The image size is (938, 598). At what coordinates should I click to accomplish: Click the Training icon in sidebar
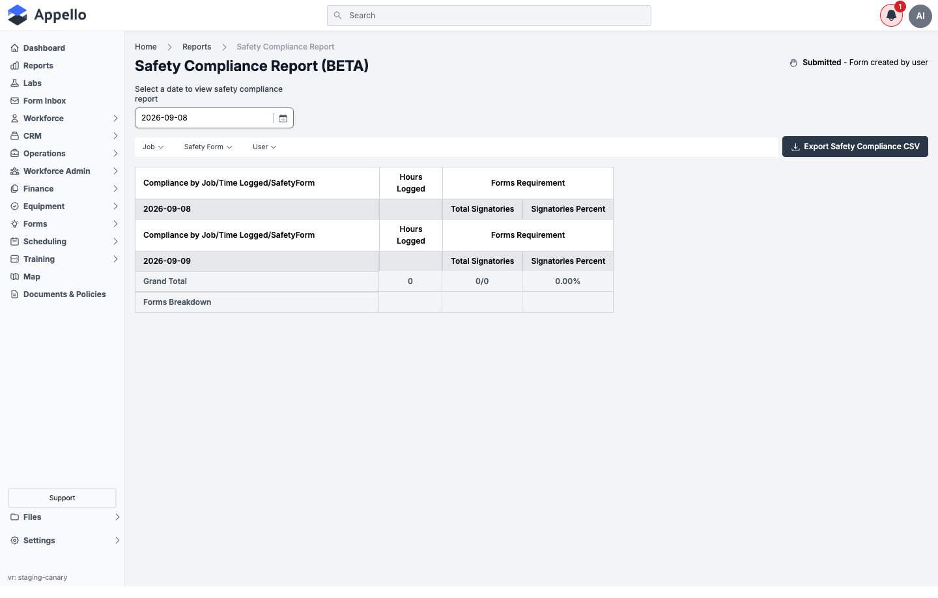tap(14, 259)
